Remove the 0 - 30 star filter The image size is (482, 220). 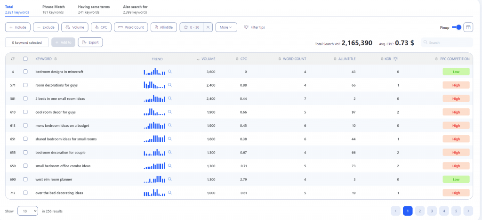[x=208, y=27]
